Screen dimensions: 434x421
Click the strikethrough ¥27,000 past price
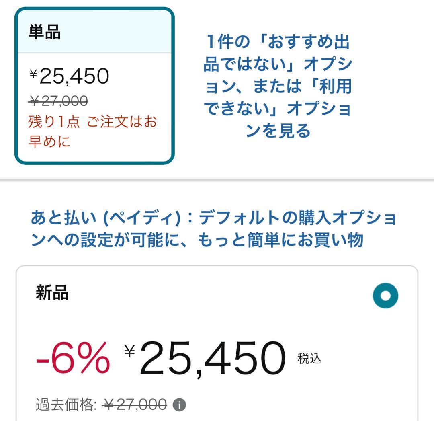134,405
